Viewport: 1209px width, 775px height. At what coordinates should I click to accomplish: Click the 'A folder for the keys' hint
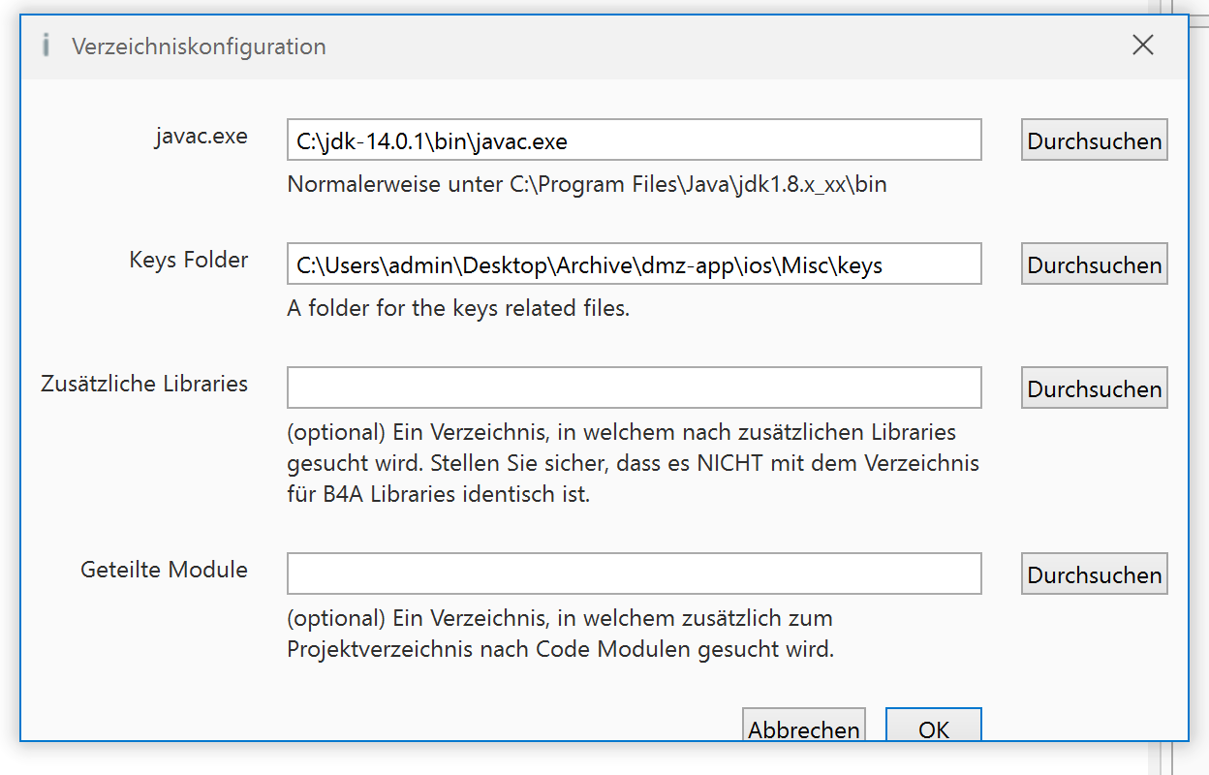[458, 309]
